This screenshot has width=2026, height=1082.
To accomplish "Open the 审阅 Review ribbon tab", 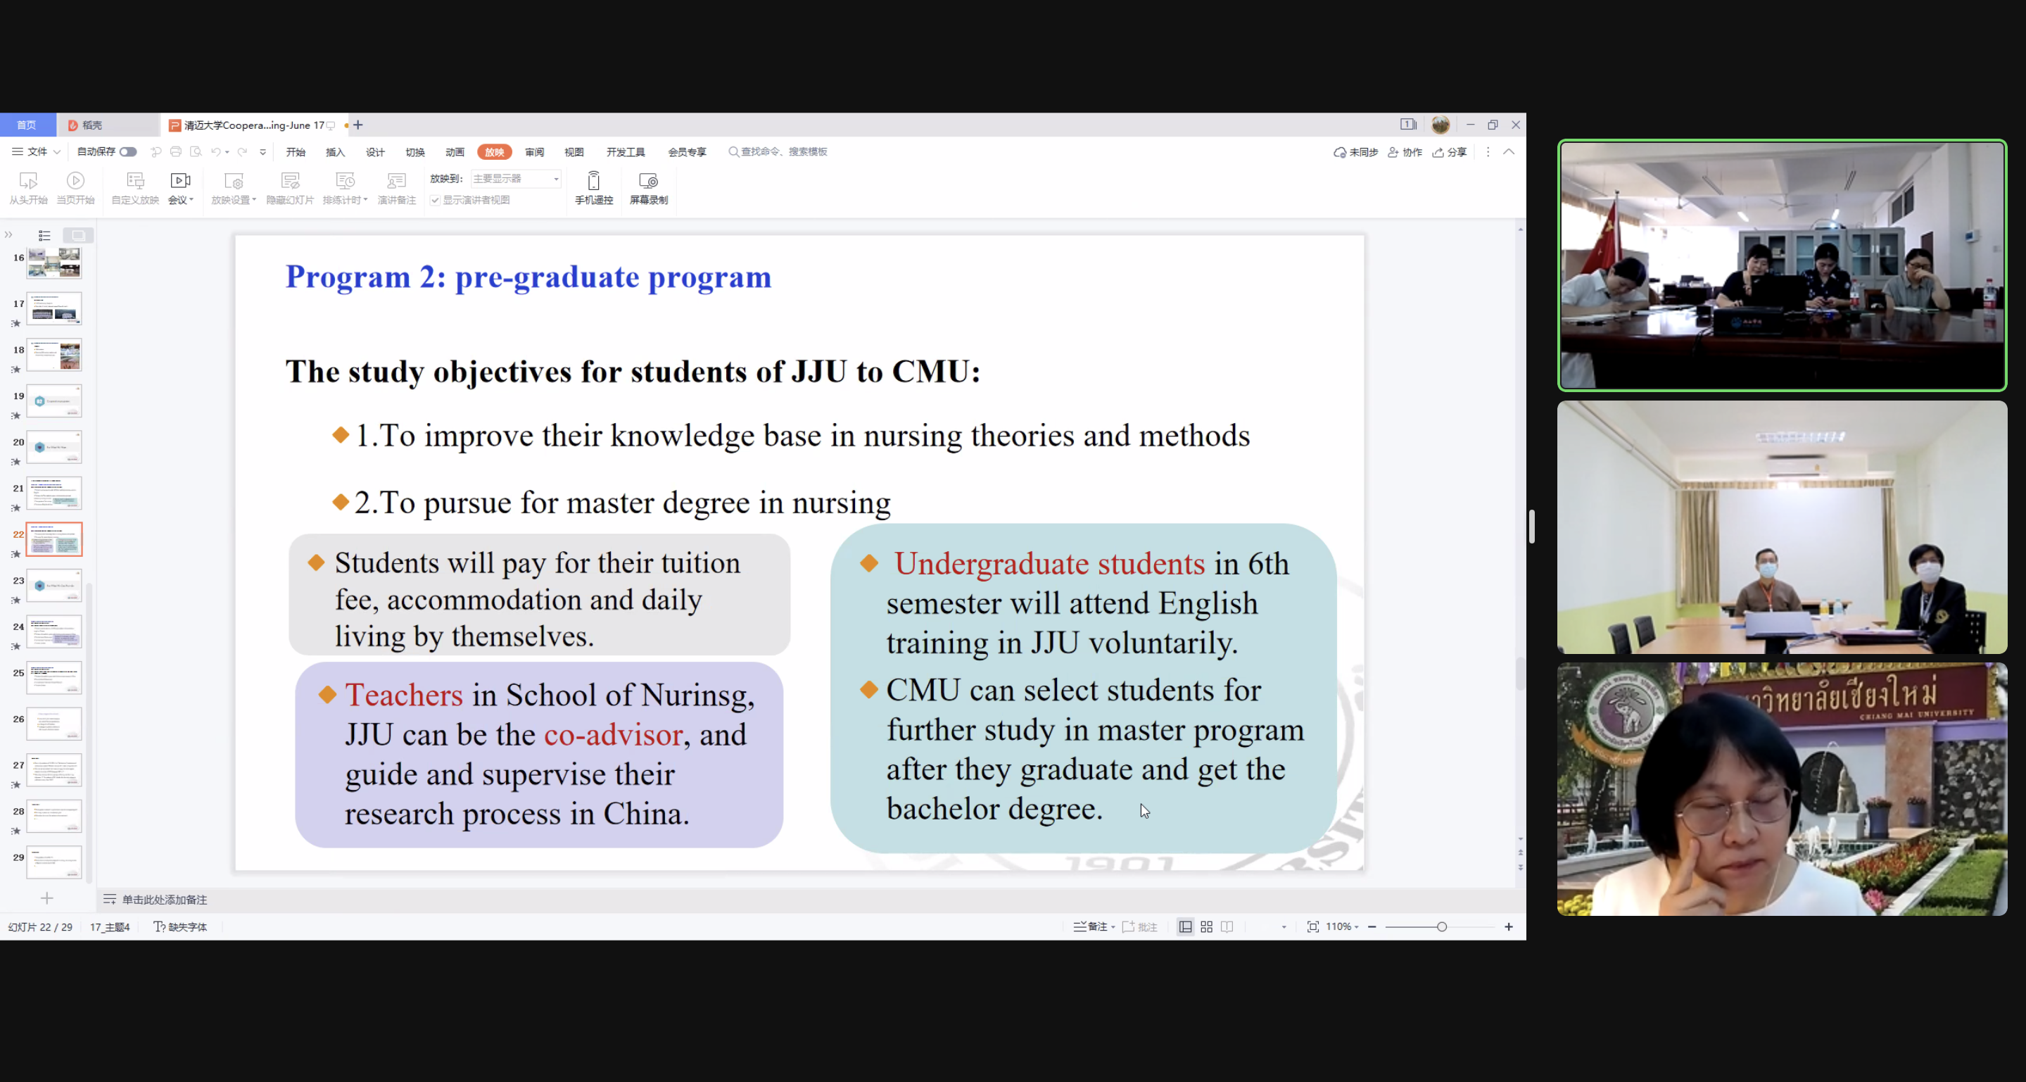I will coord(535,152).
